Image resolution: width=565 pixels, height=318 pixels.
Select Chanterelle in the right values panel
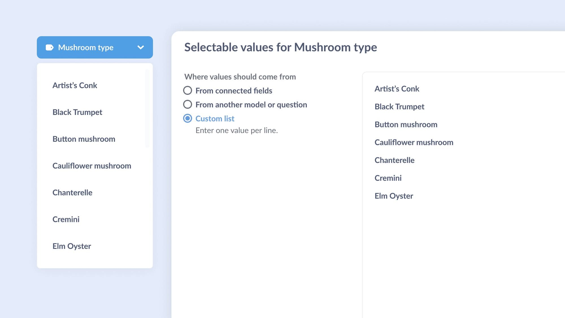(394, 160)
